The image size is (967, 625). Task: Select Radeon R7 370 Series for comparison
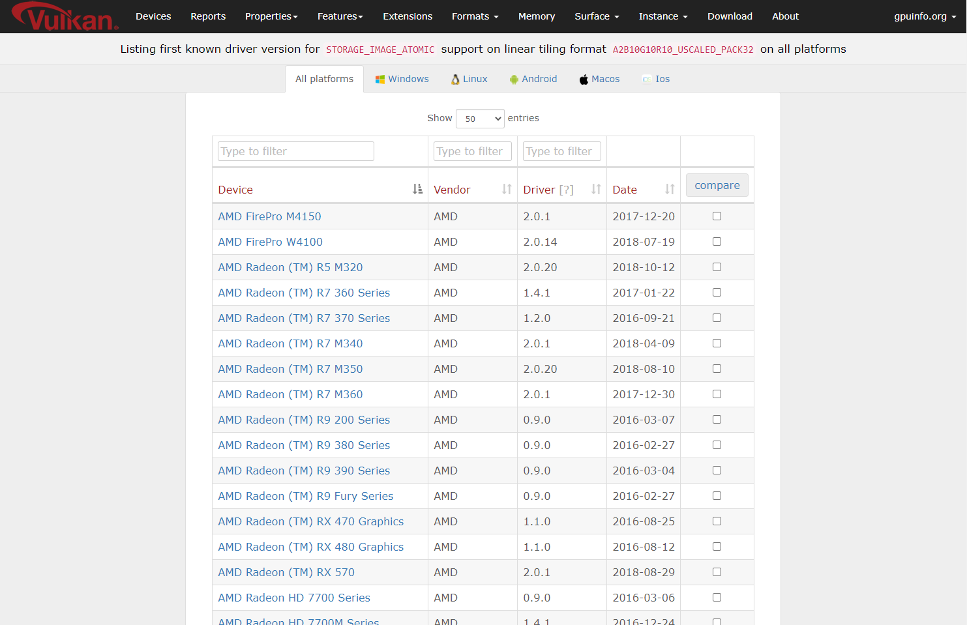(x=717, y=317)
